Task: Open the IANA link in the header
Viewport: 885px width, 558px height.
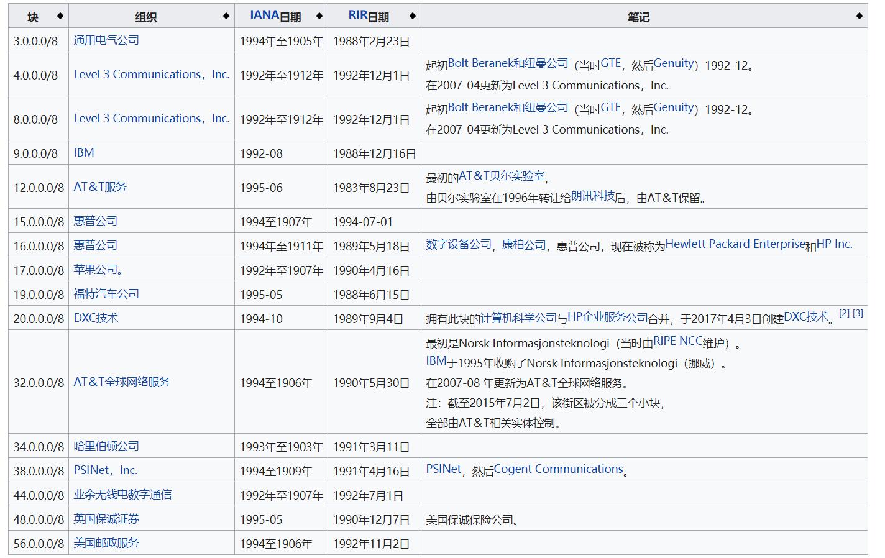Action: [265, 15]
